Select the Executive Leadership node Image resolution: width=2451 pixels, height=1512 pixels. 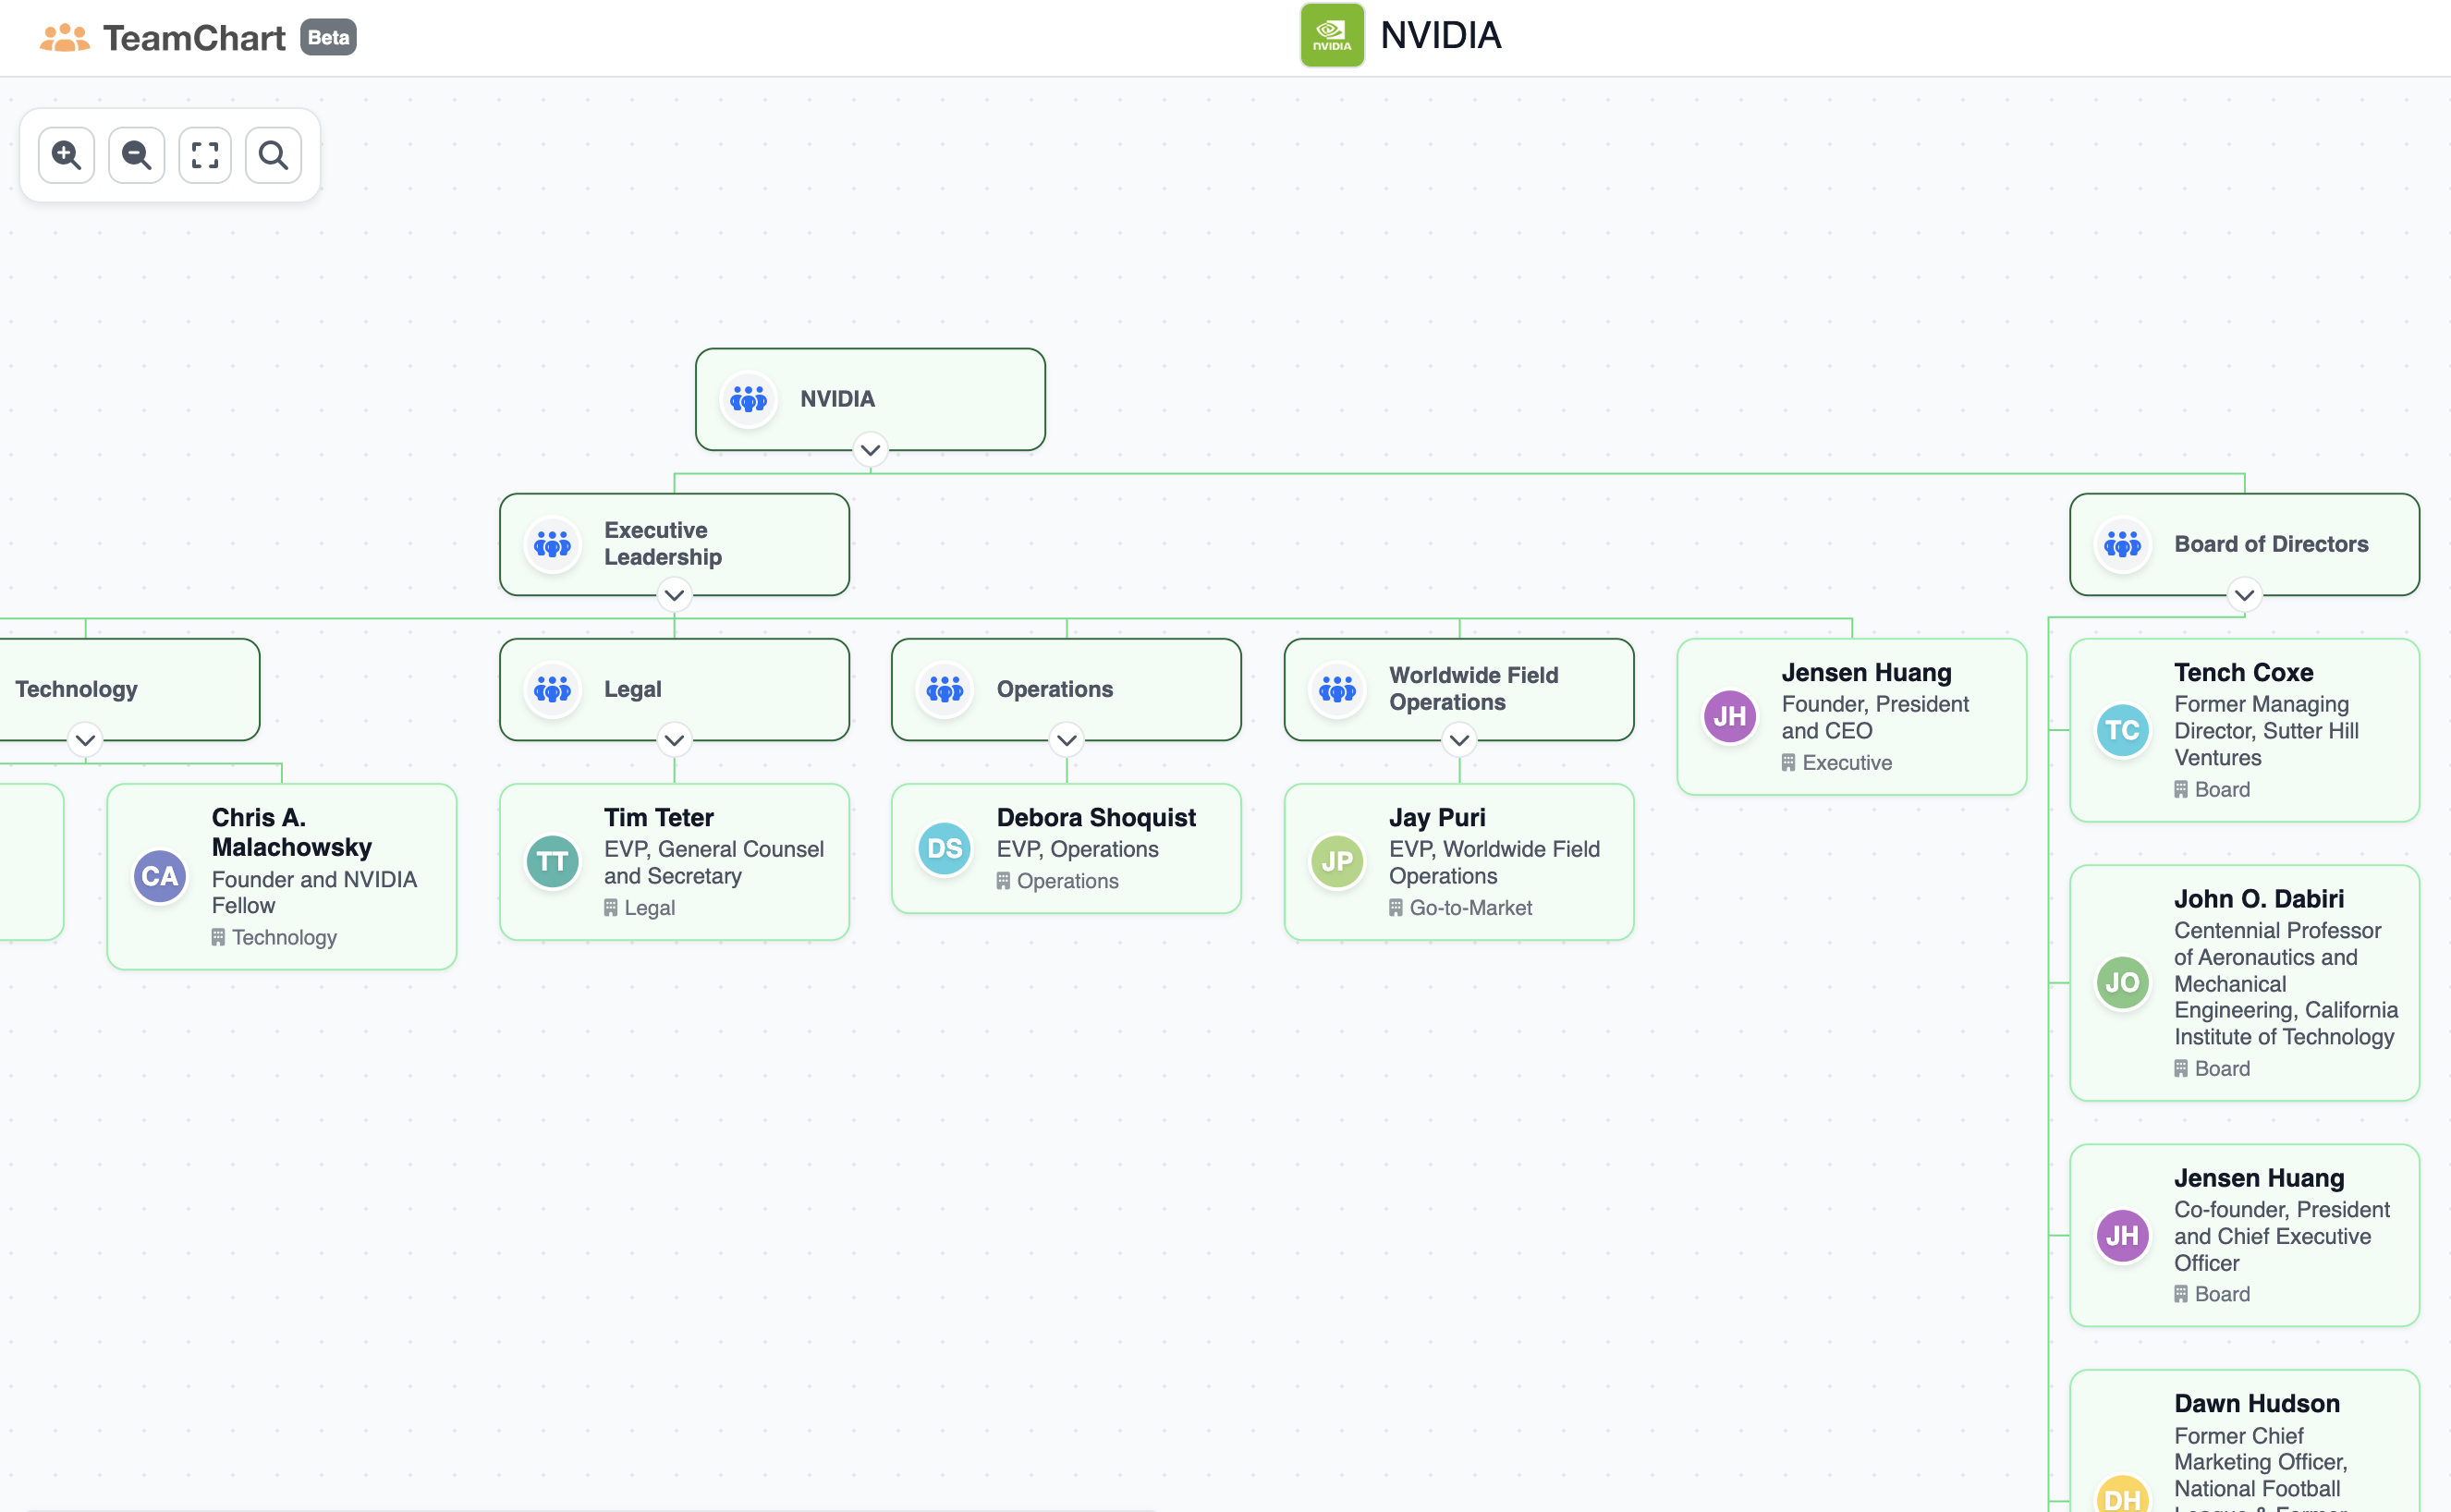[675, 544]
